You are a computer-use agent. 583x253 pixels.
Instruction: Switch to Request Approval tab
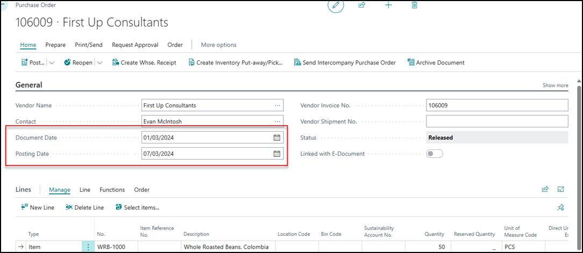[x=135, y=45]
